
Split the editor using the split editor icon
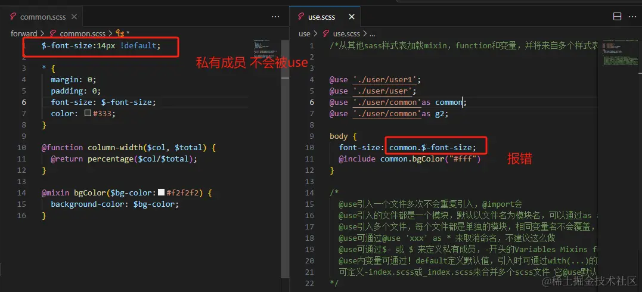617,17
